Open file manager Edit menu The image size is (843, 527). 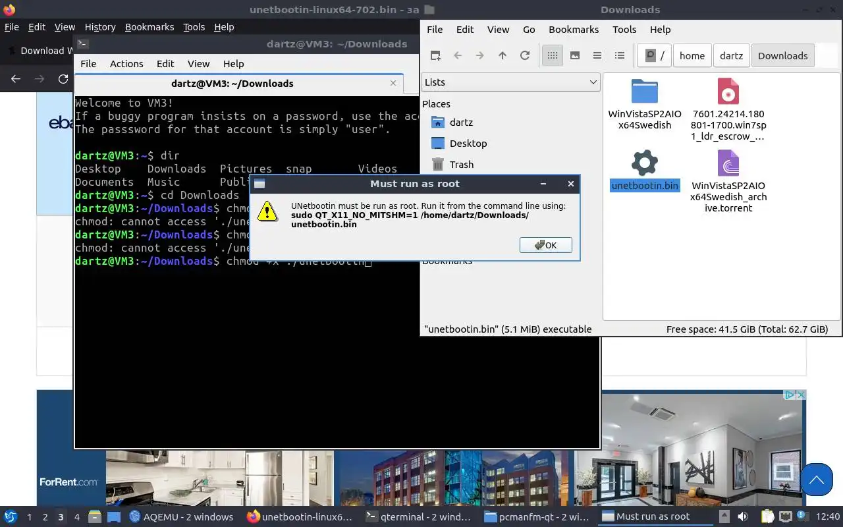(x=465, y=30)
